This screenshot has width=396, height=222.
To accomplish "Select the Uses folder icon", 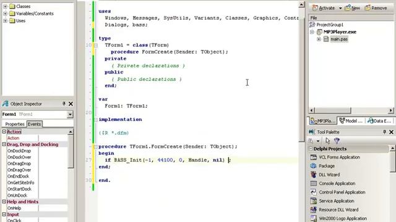I will (x=12, y=21).
